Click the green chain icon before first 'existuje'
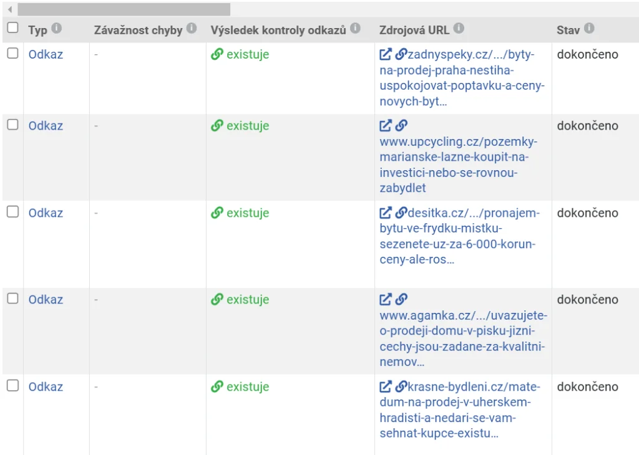This screenshot has width=639, height=455. pyautogui.click(x=217, y=54)
